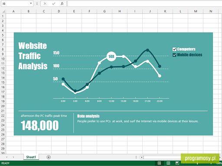Select column D header
This screenshot has width=222, height=166.
[59, 11]
